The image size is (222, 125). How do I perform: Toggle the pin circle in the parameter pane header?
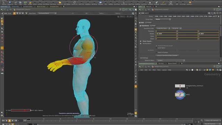[x=217, y=10]
